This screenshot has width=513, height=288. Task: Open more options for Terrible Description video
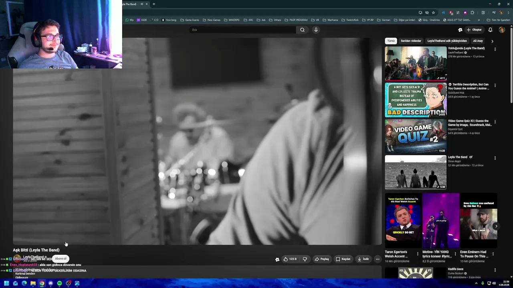495,86
